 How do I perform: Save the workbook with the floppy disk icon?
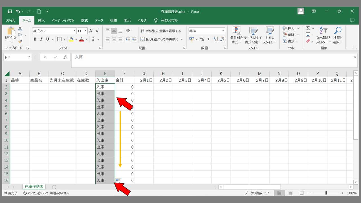[10, 12]
